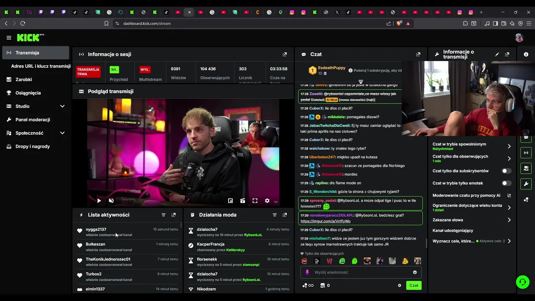Open the user avatar in top right
Screen dimensions: 535x301
coord(519,38)
